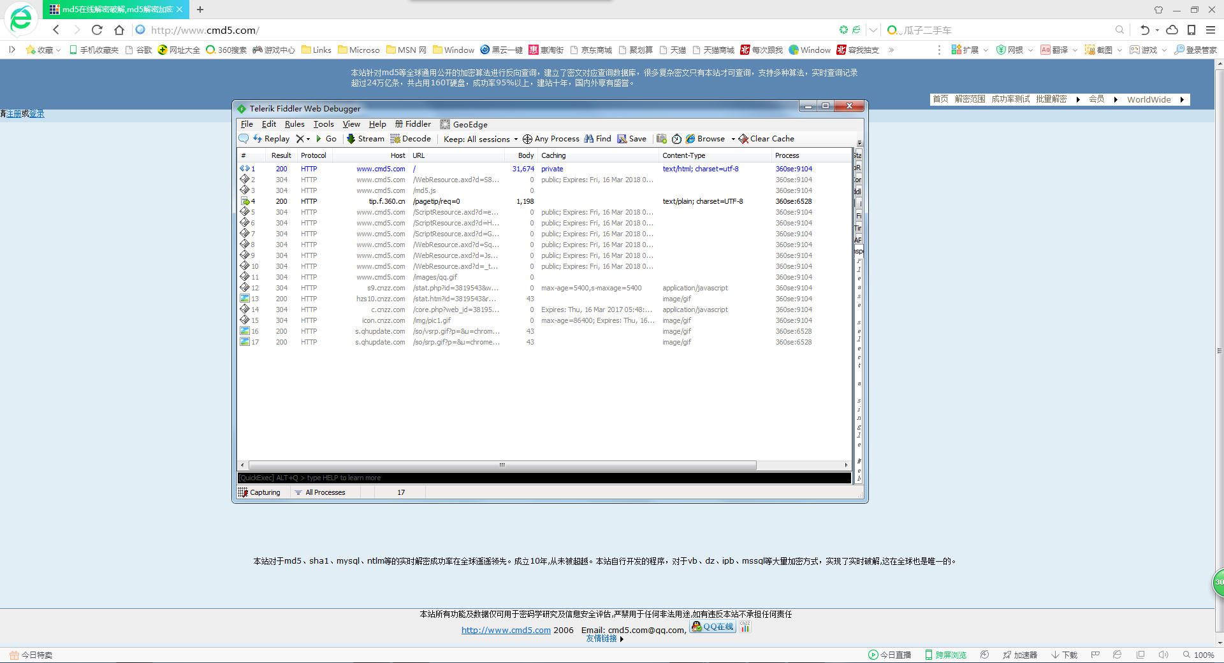Viewport: 1224px width, 663px height.
Task: Click the timer stopwatch icon in Fiddler toolbar
Action: (676, 139)
